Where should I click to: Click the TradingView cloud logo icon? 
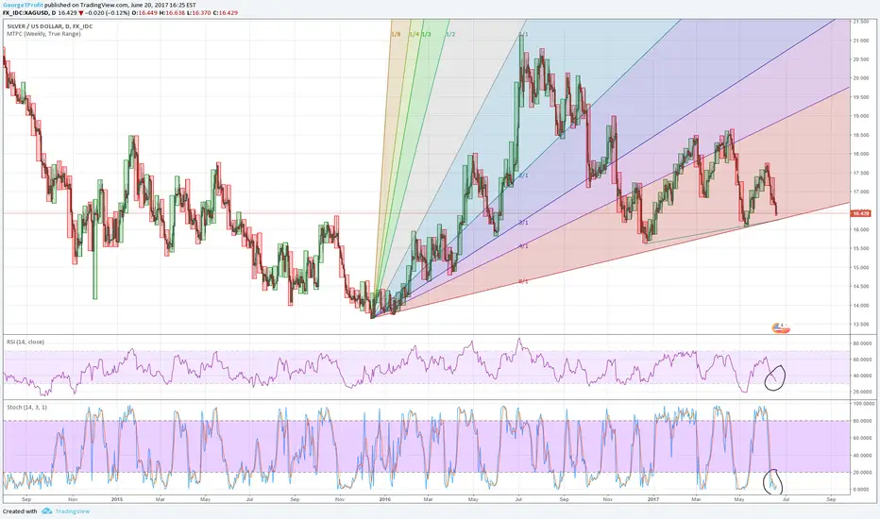46,511
